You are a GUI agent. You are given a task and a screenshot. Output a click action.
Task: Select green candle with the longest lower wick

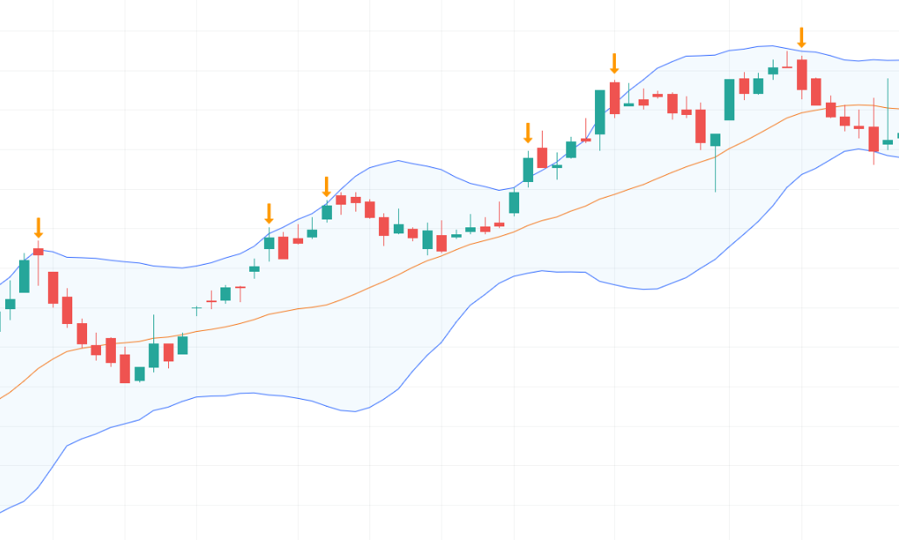click(x=715, y=139)
